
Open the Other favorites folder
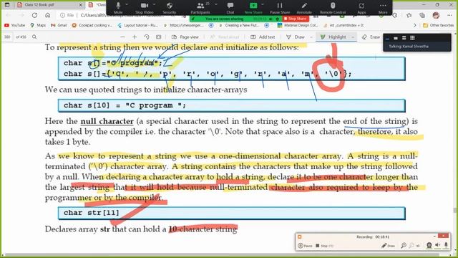point(439,26)
